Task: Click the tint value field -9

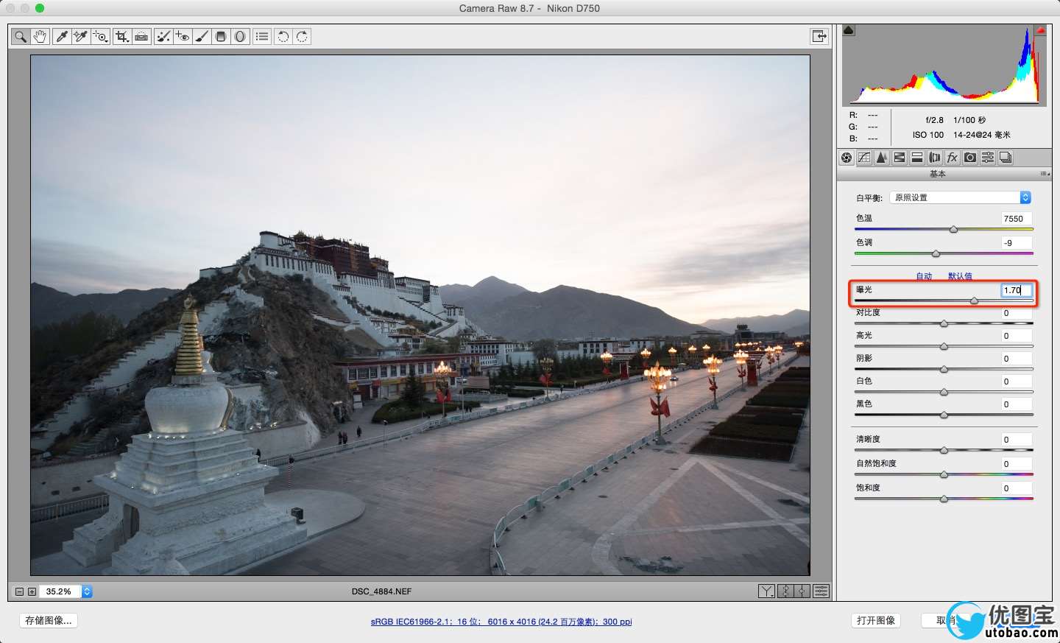Action: point(1017,243)
